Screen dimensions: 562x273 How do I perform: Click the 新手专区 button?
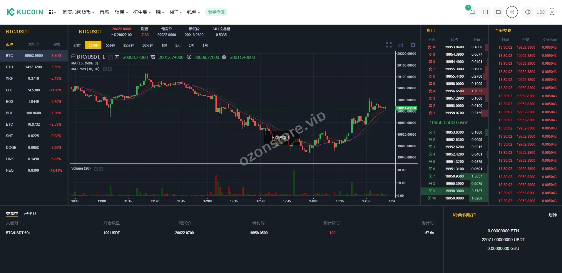point(216,12)
